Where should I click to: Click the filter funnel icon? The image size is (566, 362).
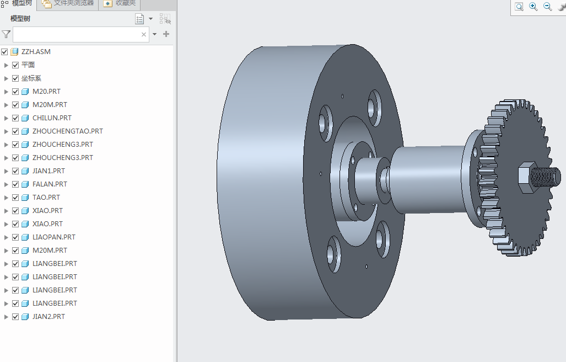6,34
